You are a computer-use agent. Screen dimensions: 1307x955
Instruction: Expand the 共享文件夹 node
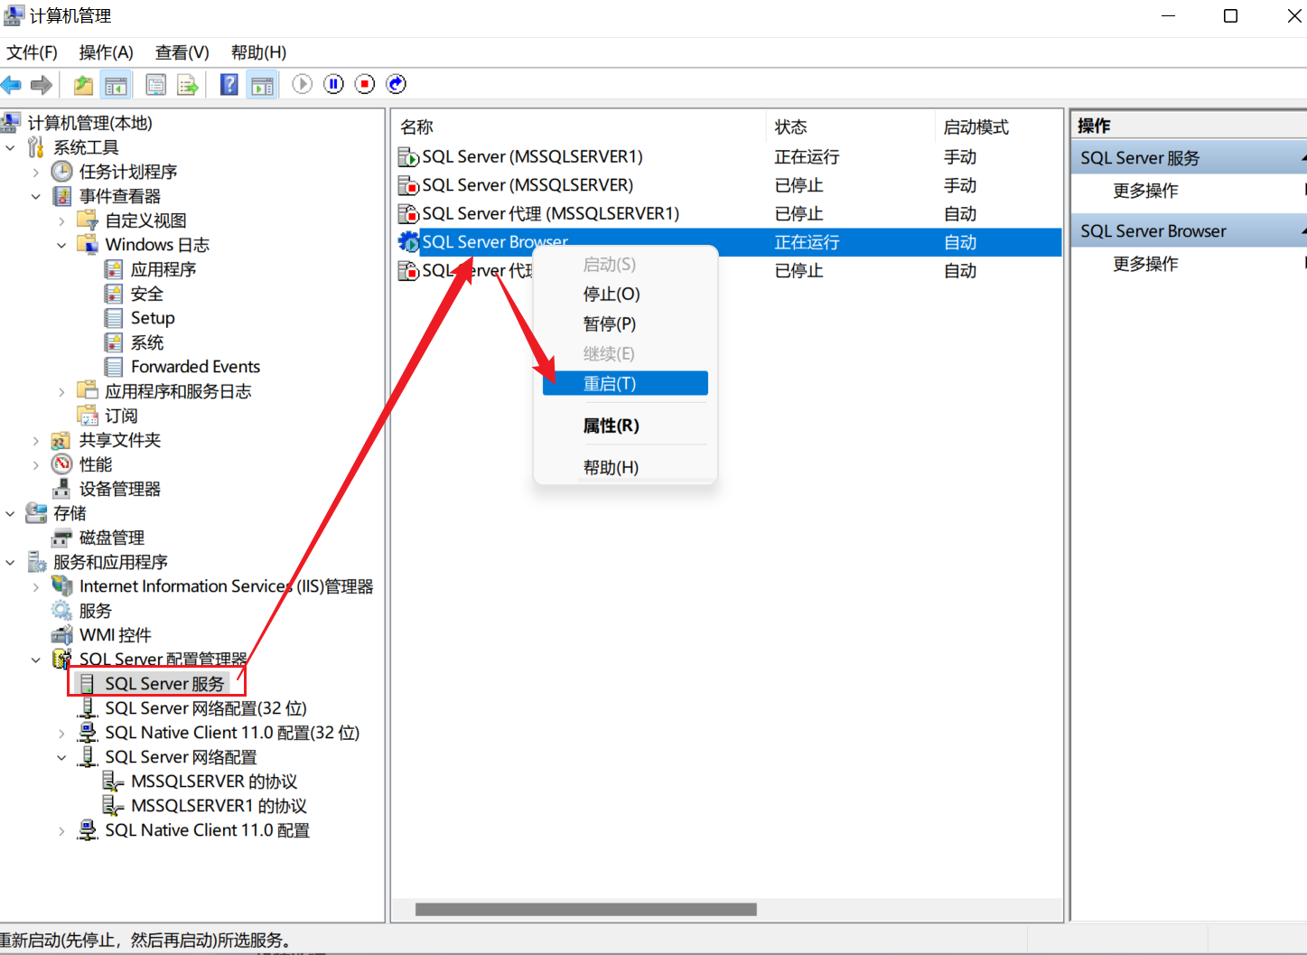36,440
